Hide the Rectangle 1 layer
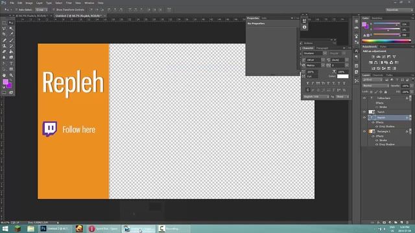 tap(364, 131)
